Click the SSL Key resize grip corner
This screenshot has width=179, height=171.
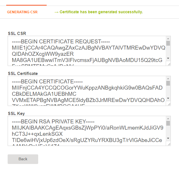point(169,144)
